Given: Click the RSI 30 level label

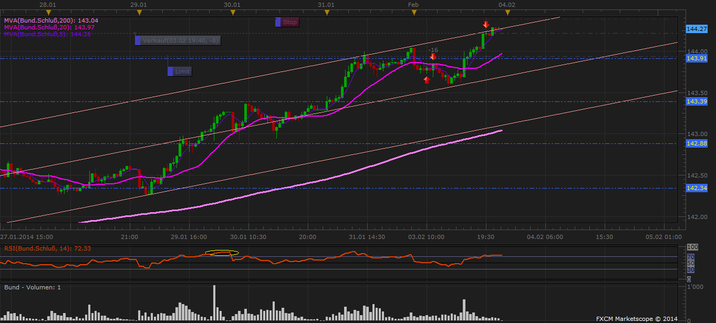Looking at the screenshot, I should coord(691,269).
